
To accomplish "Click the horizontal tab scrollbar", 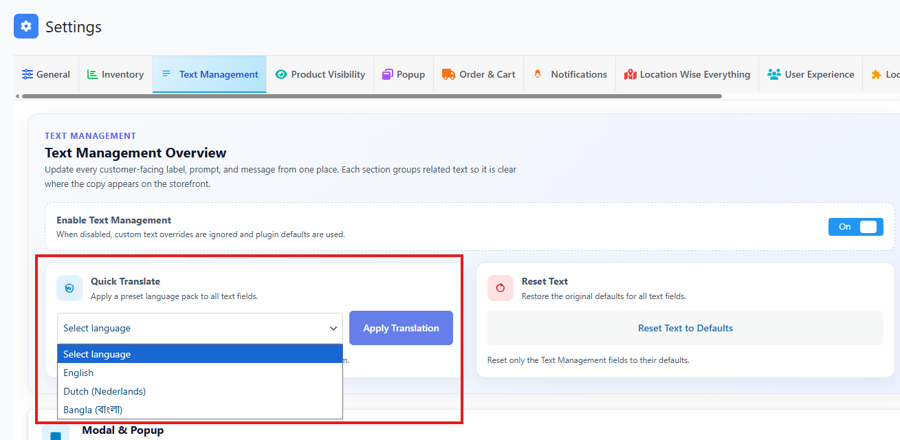I will (371, 96).
